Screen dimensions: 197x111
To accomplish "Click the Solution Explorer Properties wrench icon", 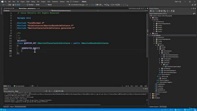I will [x=171, y=11].
